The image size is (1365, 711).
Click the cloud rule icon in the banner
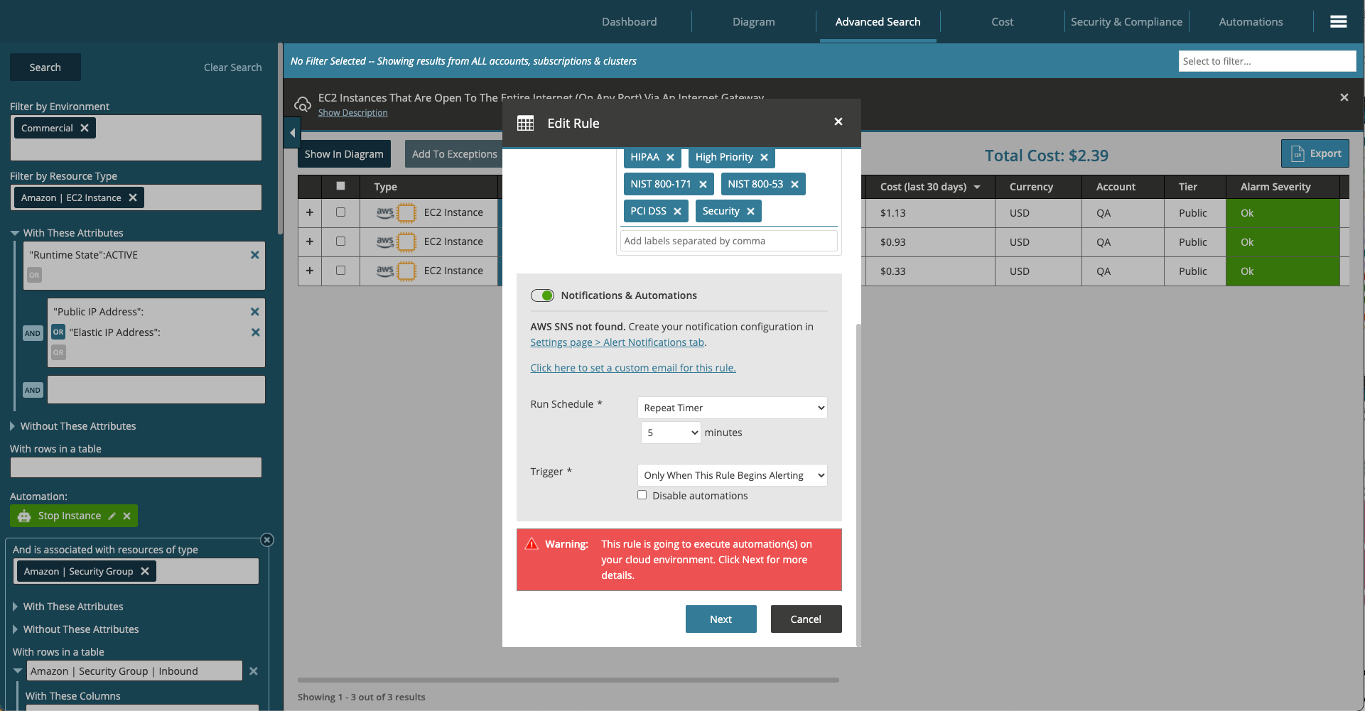coord(303,104)
